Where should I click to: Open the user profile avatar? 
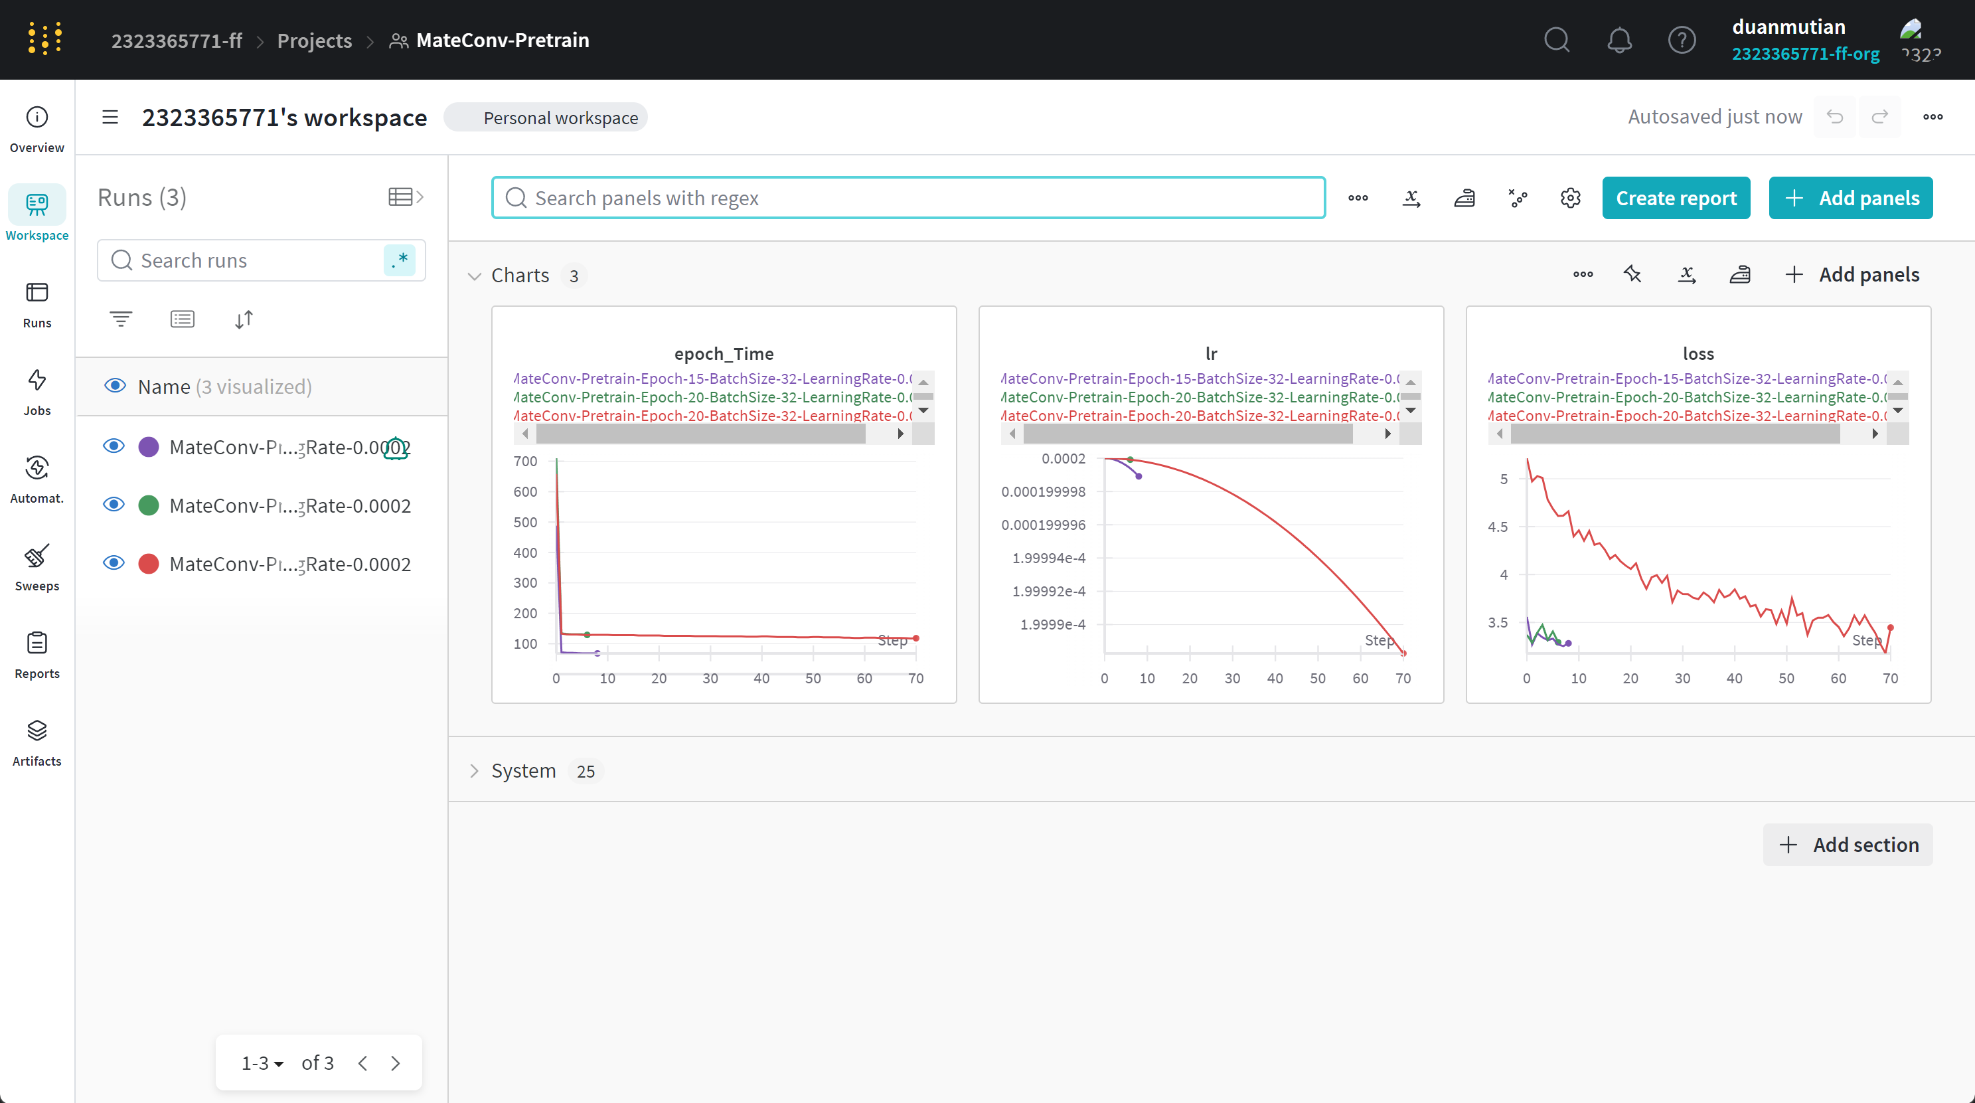pyautogui.click(x=1919, y=40)
